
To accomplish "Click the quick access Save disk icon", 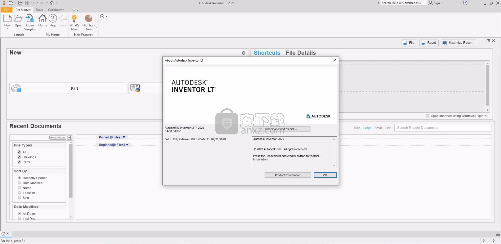I will pyautogui.click(x=27, y=3).
